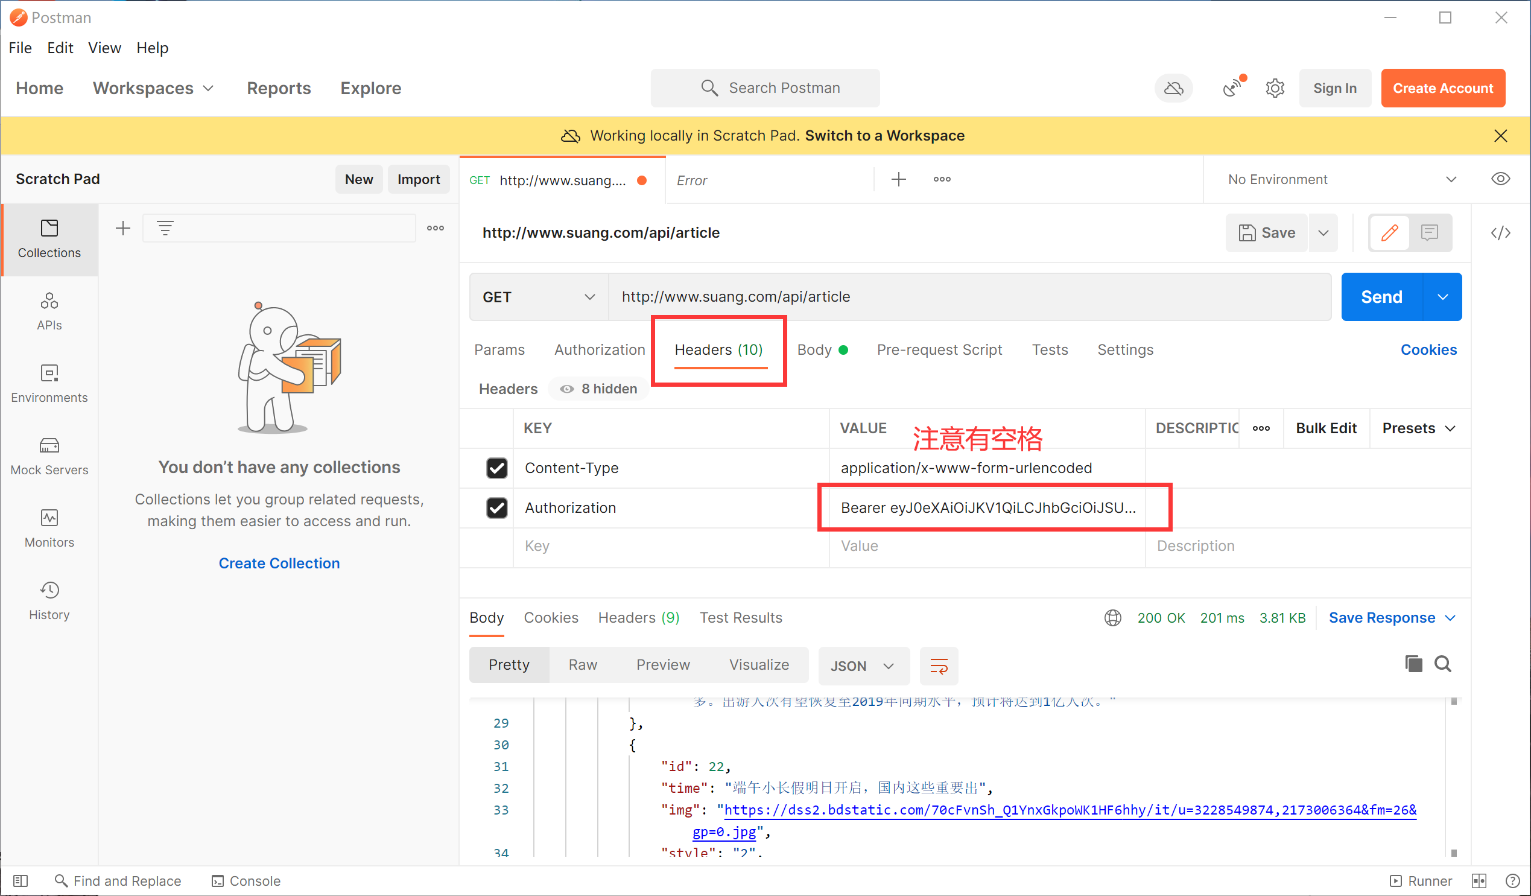
Task: Click the Import button
Action: 418,179
